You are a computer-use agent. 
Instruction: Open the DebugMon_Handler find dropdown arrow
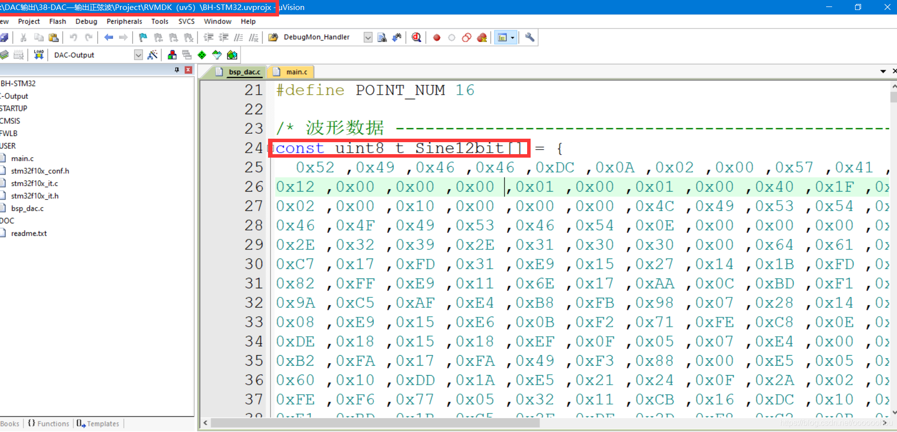pyautogui.click(x=368, y=37)
